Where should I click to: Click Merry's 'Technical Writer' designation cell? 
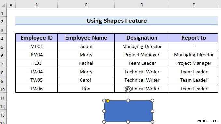(x=142, y=72)
